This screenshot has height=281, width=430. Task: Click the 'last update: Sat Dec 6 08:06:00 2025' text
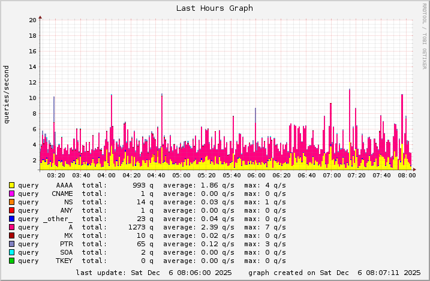(x=154, y=273)
